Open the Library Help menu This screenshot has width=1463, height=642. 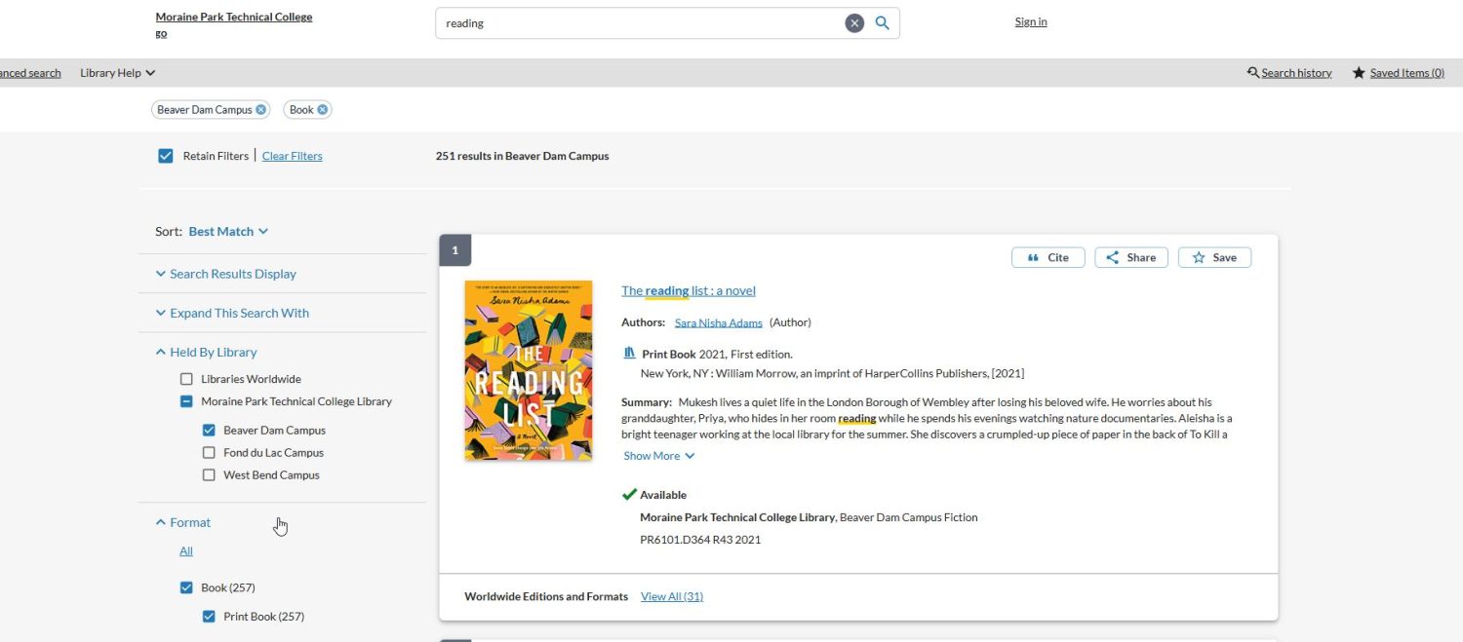[117, 73]
